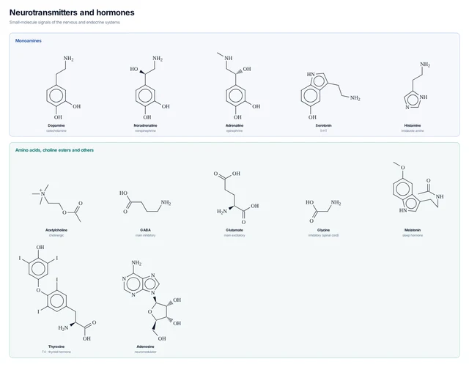Image resolution: width=469 pixels, height=367 pixels.
Task: Click the Acetylcholine structure diagram
Action: tap(57, 203)
